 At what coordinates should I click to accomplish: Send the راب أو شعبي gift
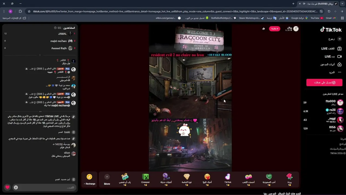(x=125, y=180)
